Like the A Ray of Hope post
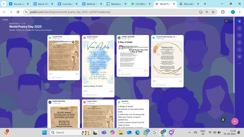 click(119, 71)
